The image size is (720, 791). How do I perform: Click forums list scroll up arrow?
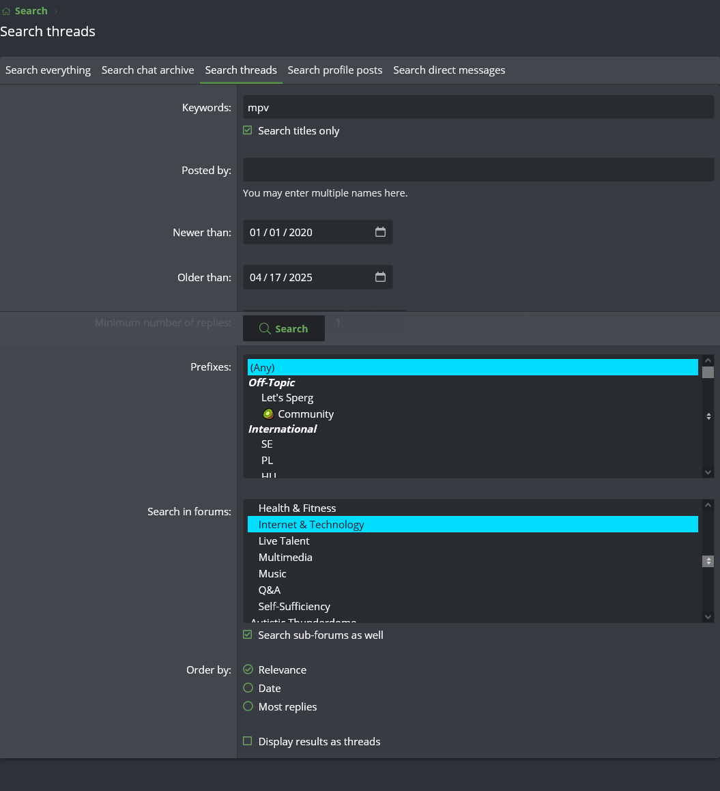[708, 505]
